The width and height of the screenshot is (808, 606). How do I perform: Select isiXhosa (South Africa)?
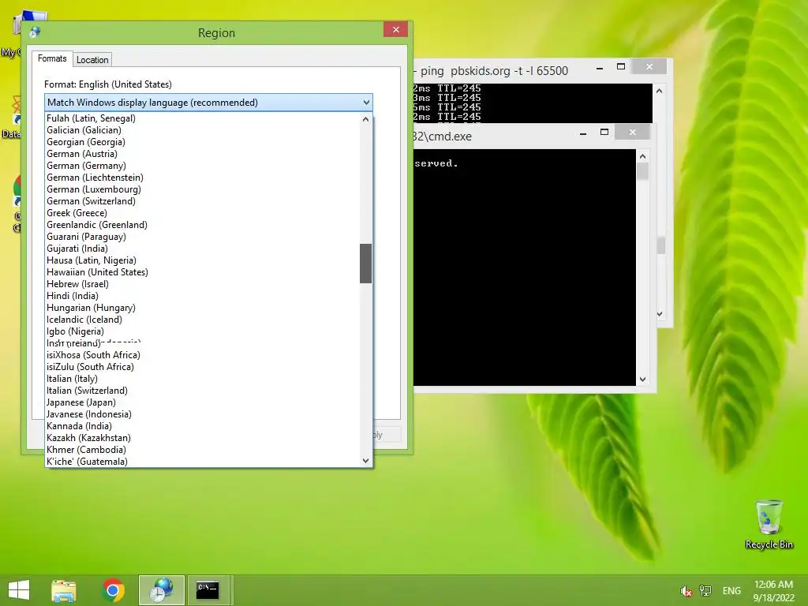[x=202, y=355]
